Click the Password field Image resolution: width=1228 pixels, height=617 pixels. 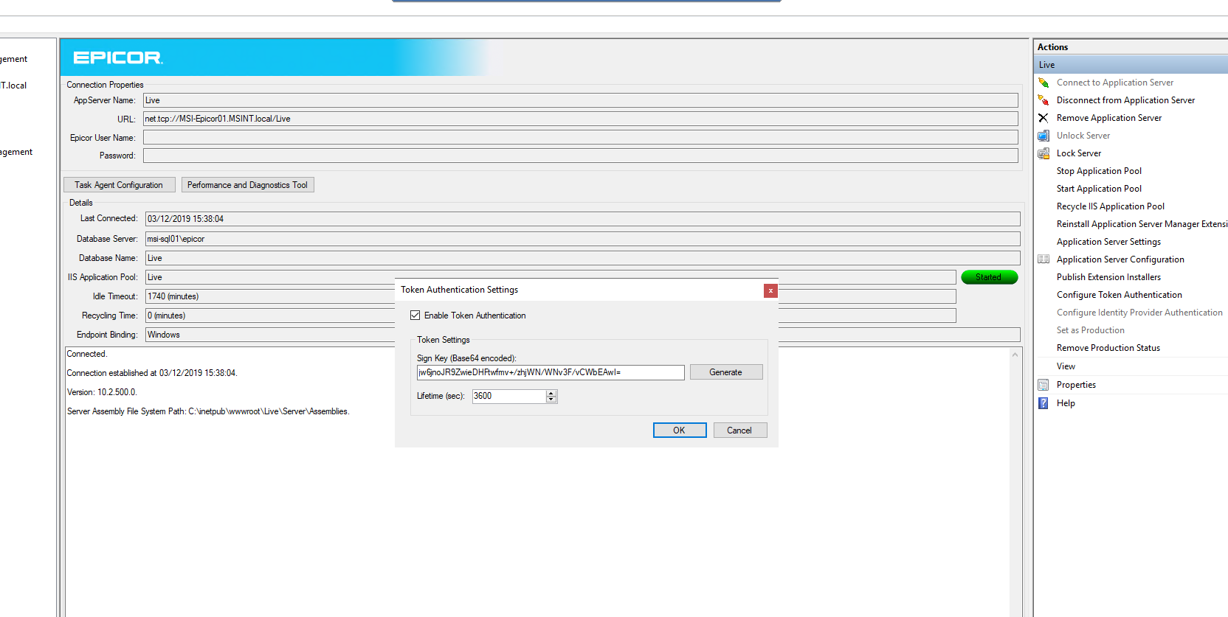[x=581, y=156]
